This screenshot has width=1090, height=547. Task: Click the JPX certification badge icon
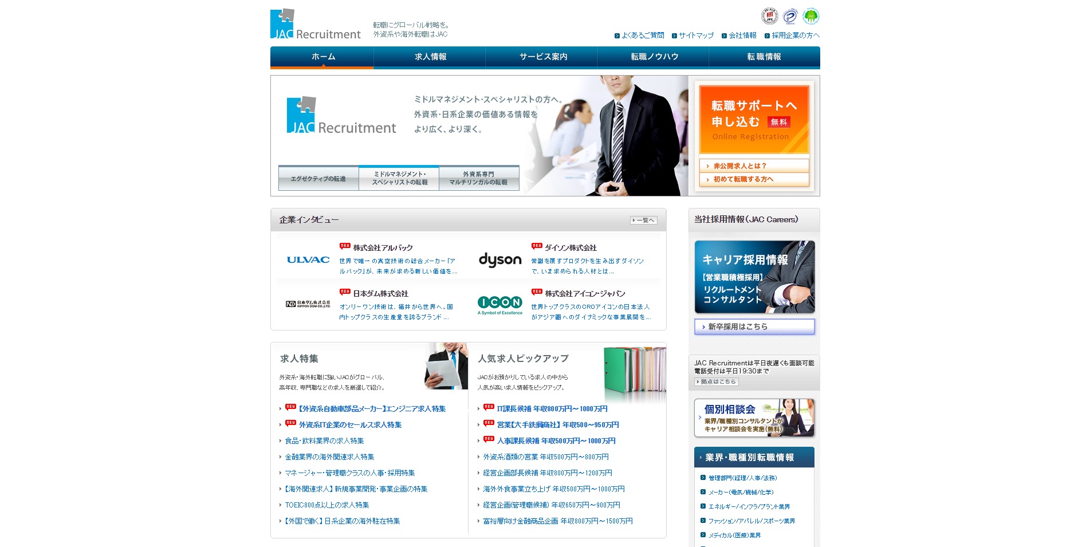(769, 16)
